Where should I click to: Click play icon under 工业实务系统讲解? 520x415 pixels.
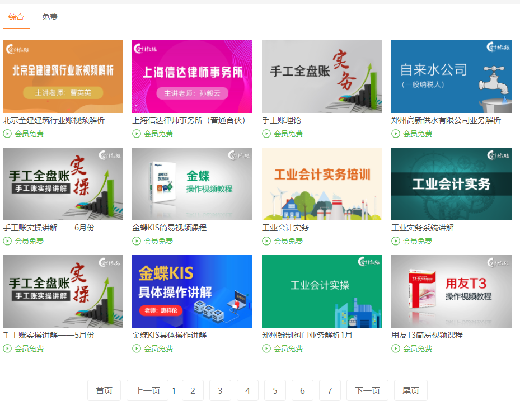pos(396,241)
